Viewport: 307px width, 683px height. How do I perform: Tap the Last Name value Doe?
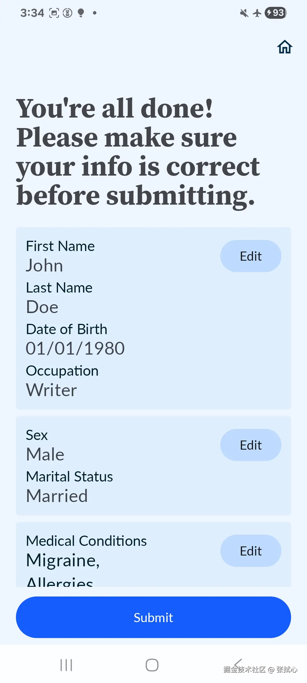point(42,307)
